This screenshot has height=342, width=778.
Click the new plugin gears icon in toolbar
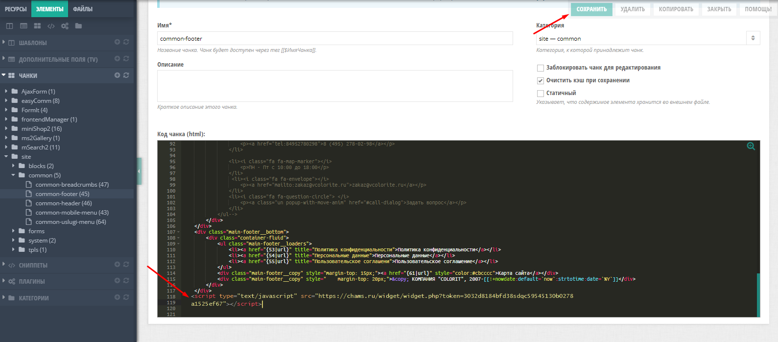point(65,26)
